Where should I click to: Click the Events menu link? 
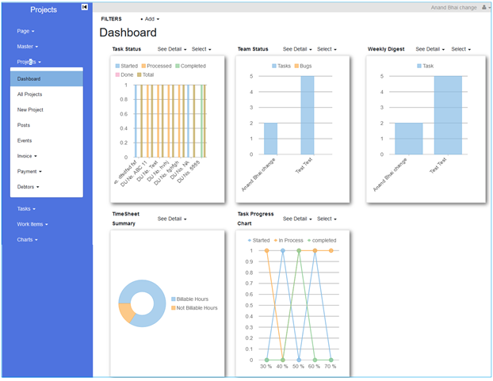tap(25, 140)
